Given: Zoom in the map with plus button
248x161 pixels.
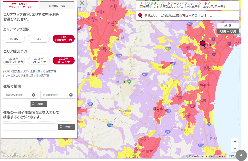Looking at the screenshot, I should point(235,141).
